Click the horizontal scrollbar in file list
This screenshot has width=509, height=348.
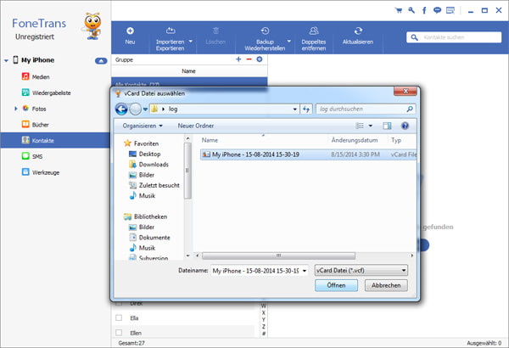(x=278, y=255)
